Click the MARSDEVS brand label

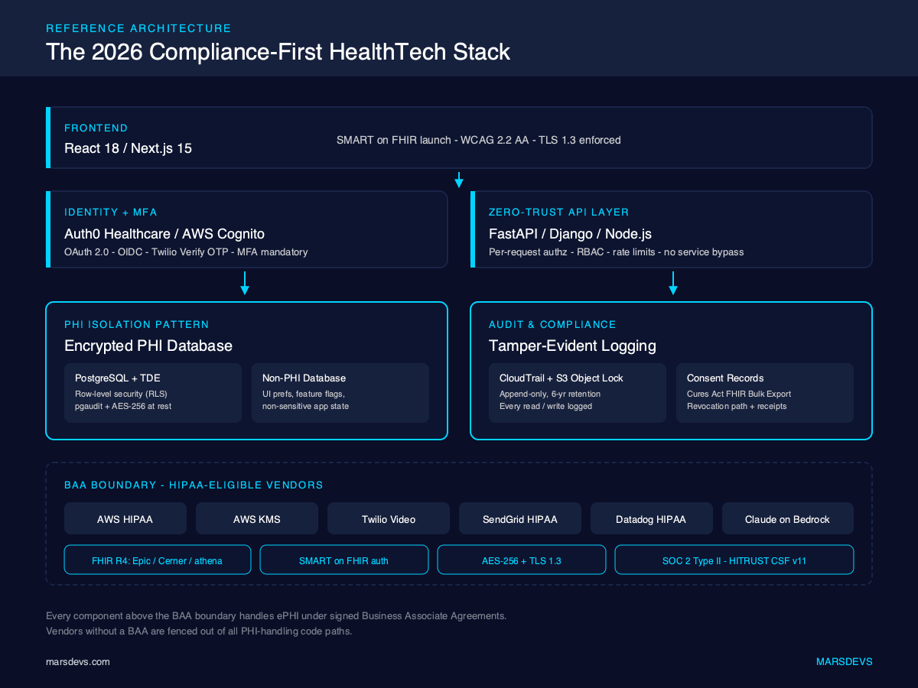coord(844,661)
